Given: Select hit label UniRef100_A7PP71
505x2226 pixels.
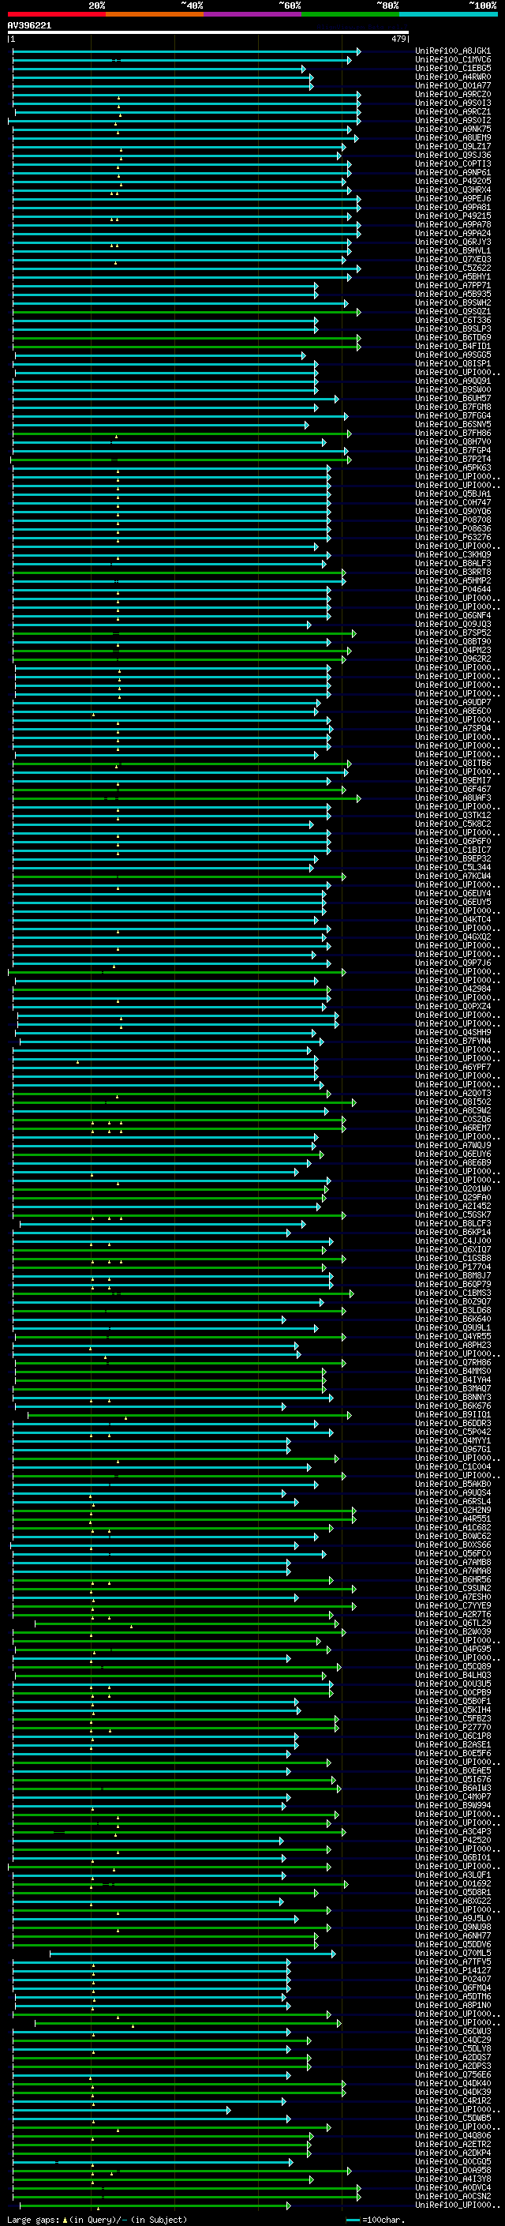Looking at the screenshot, I should click(x=453, y=285).
